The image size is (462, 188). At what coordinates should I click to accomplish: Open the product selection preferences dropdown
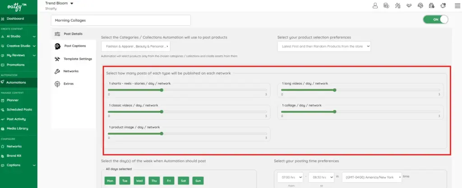pyautogui.click(x=324, y=46)
